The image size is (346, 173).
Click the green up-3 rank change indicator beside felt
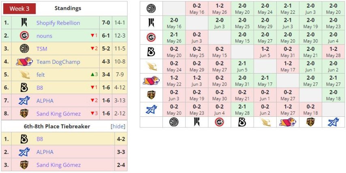[x=94, y=75]
